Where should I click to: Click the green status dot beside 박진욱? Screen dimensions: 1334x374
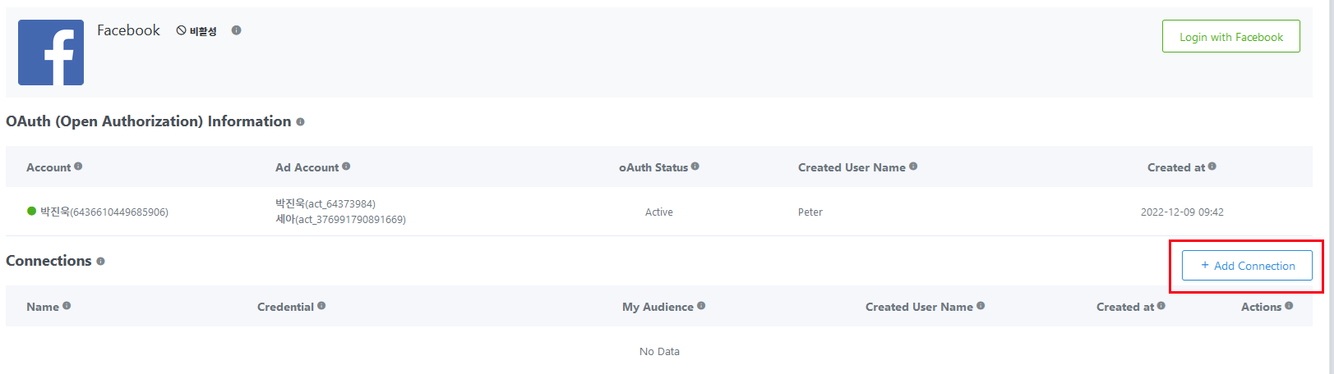pyautogui.click(x=32, y=211)
